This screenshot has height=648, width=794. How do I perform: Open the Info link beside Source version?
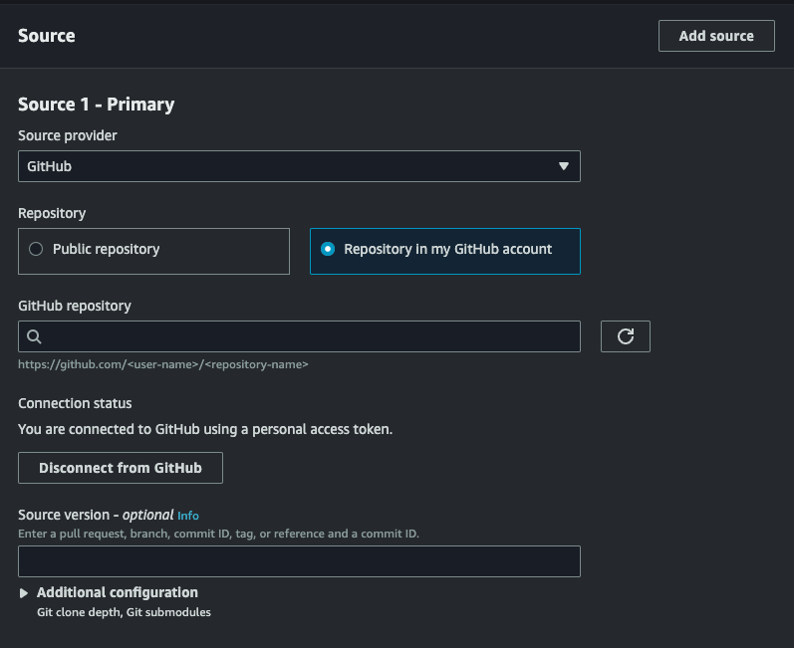coord(188,516)
